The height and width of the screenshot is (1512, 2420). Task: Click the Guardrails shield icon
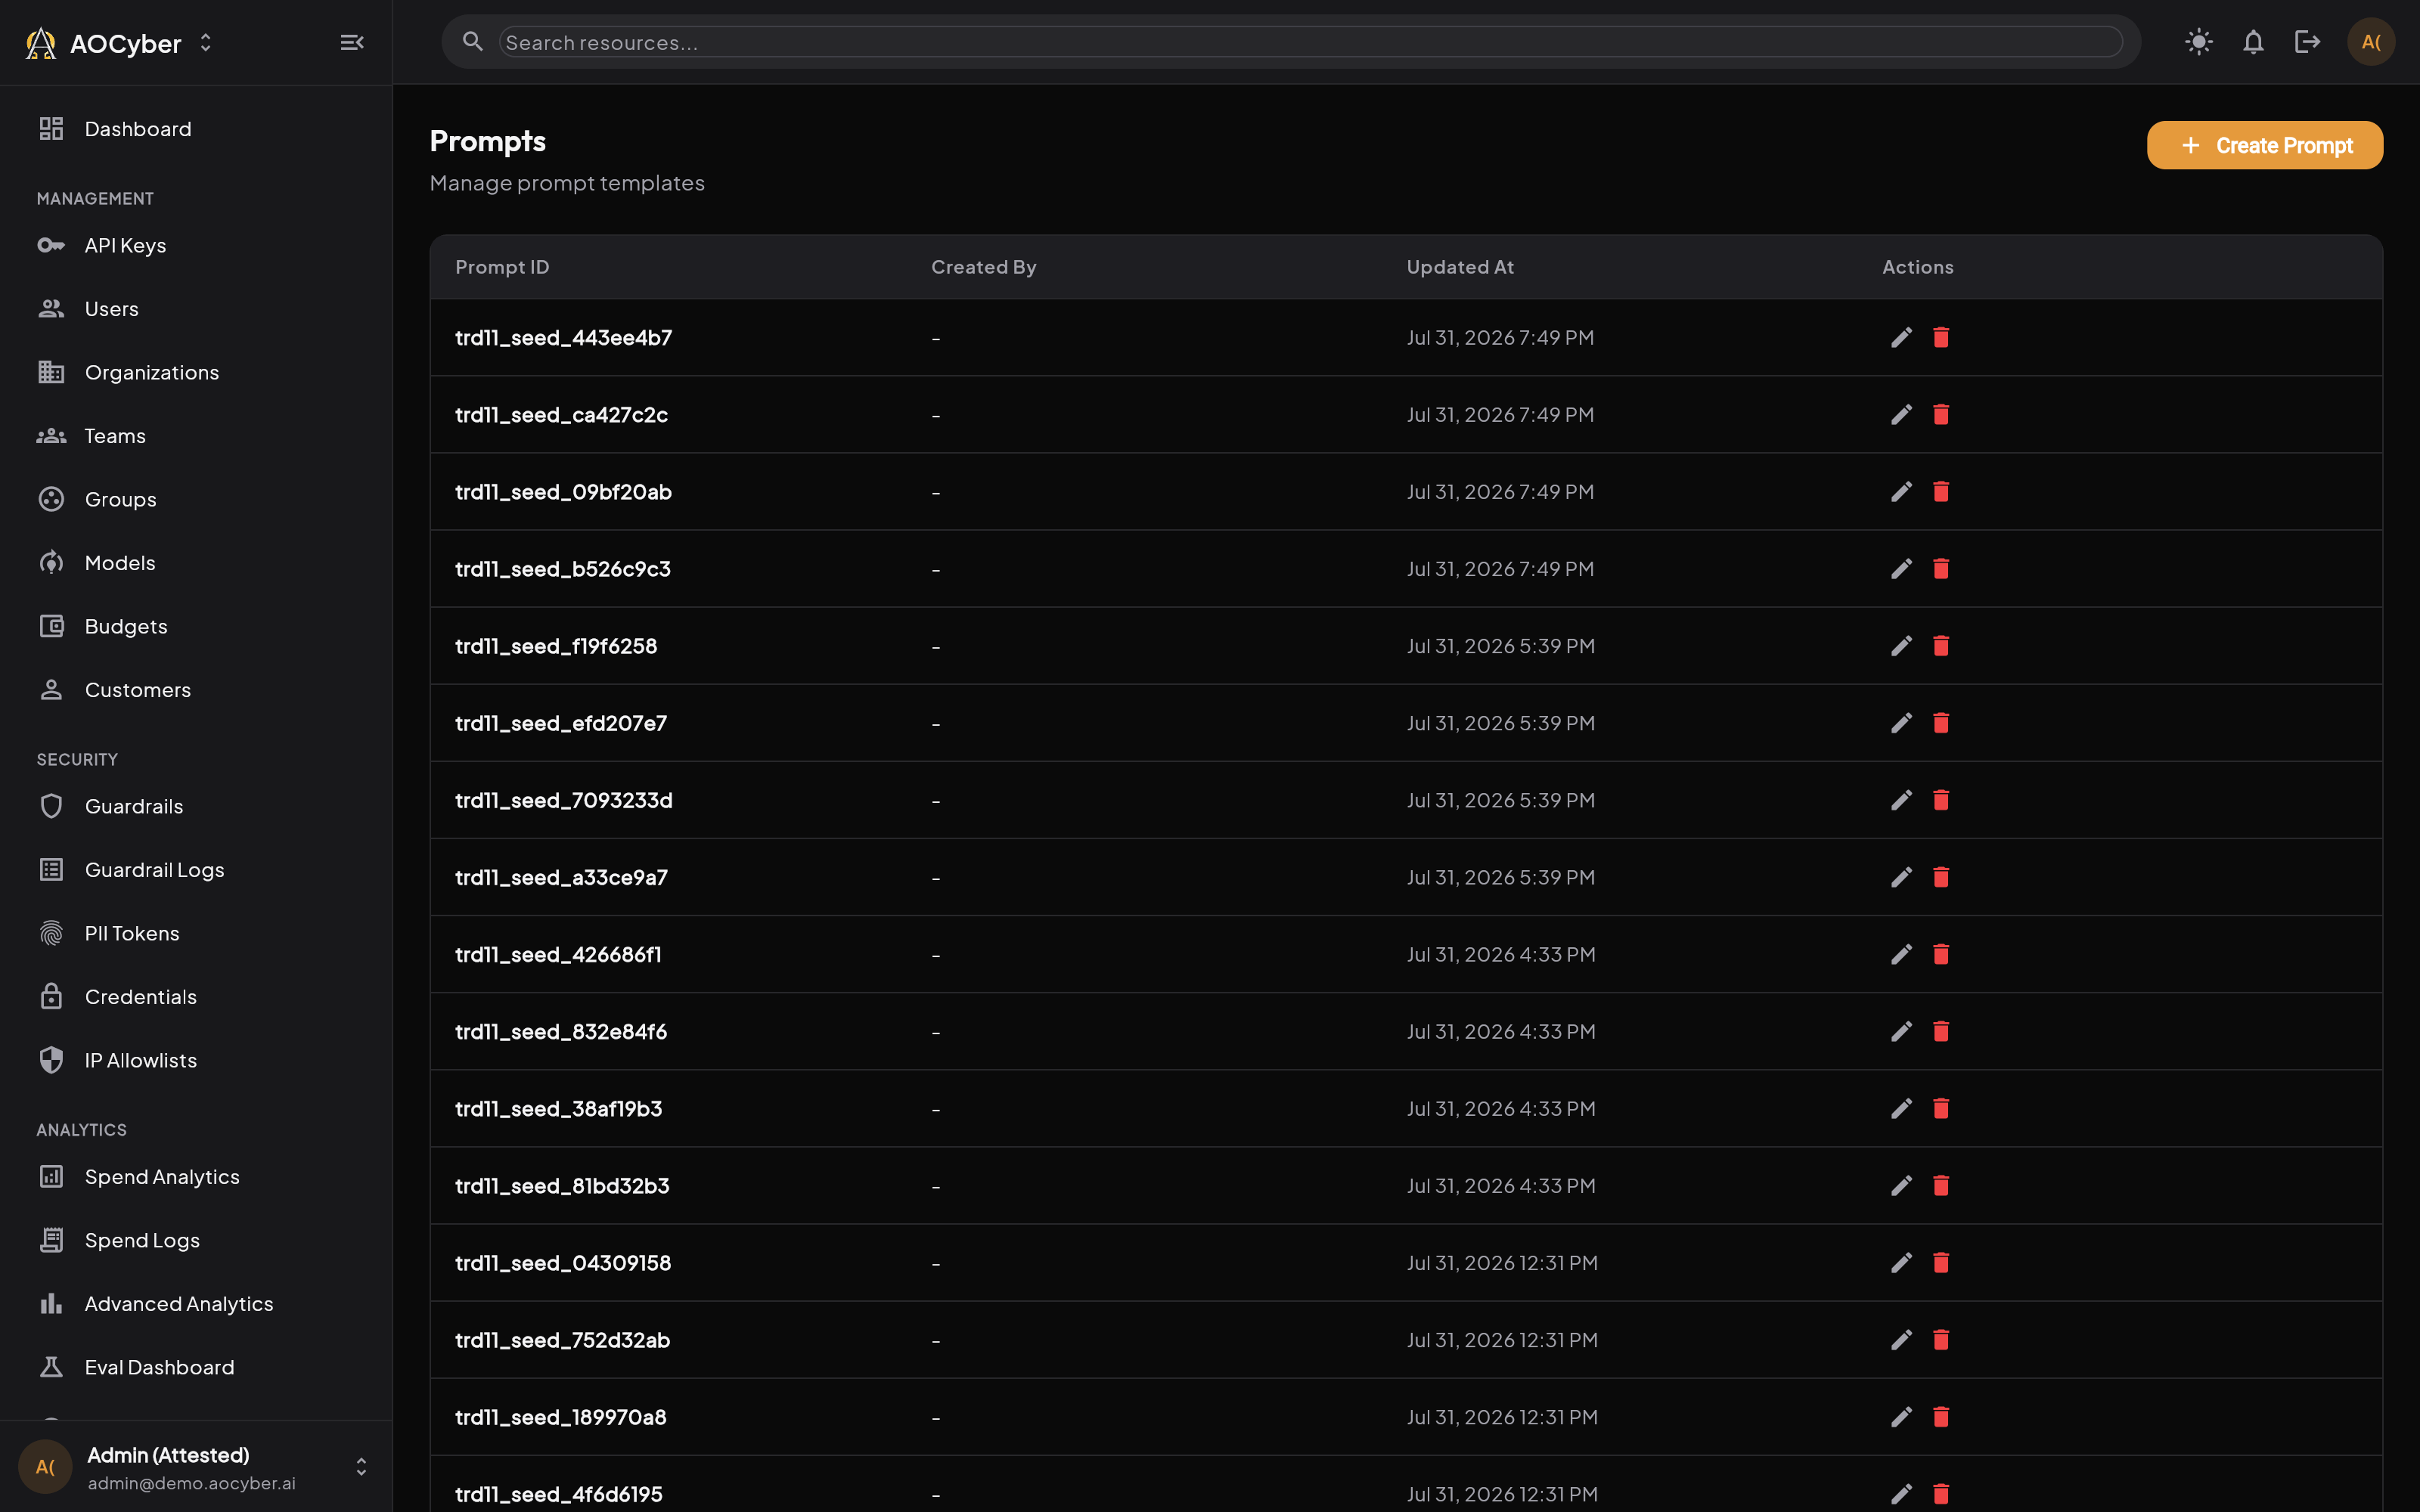(x=51, y=806)
